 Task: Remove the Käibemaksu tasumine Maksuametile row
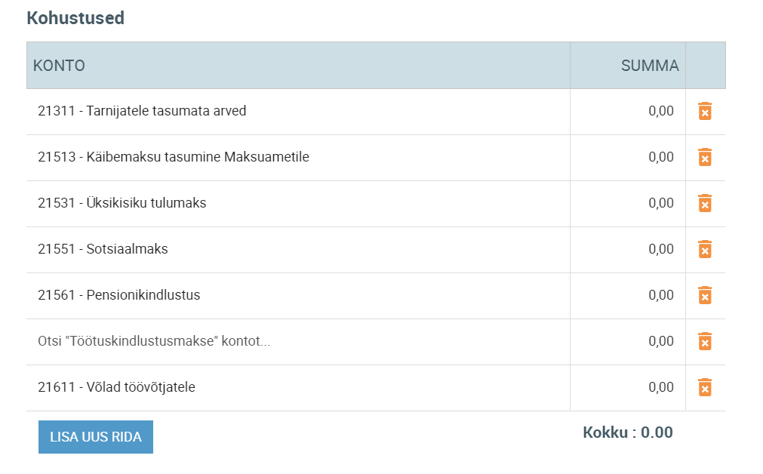tap(705, 157)
